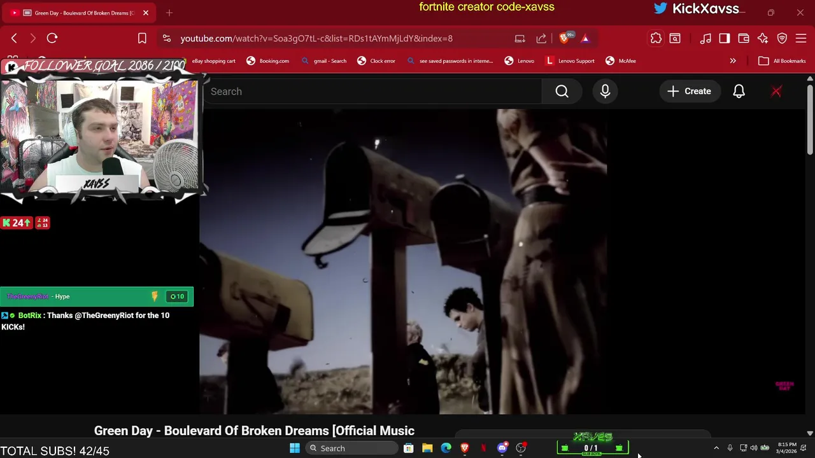Open Brave VPN shield icon

pos(782,38)
